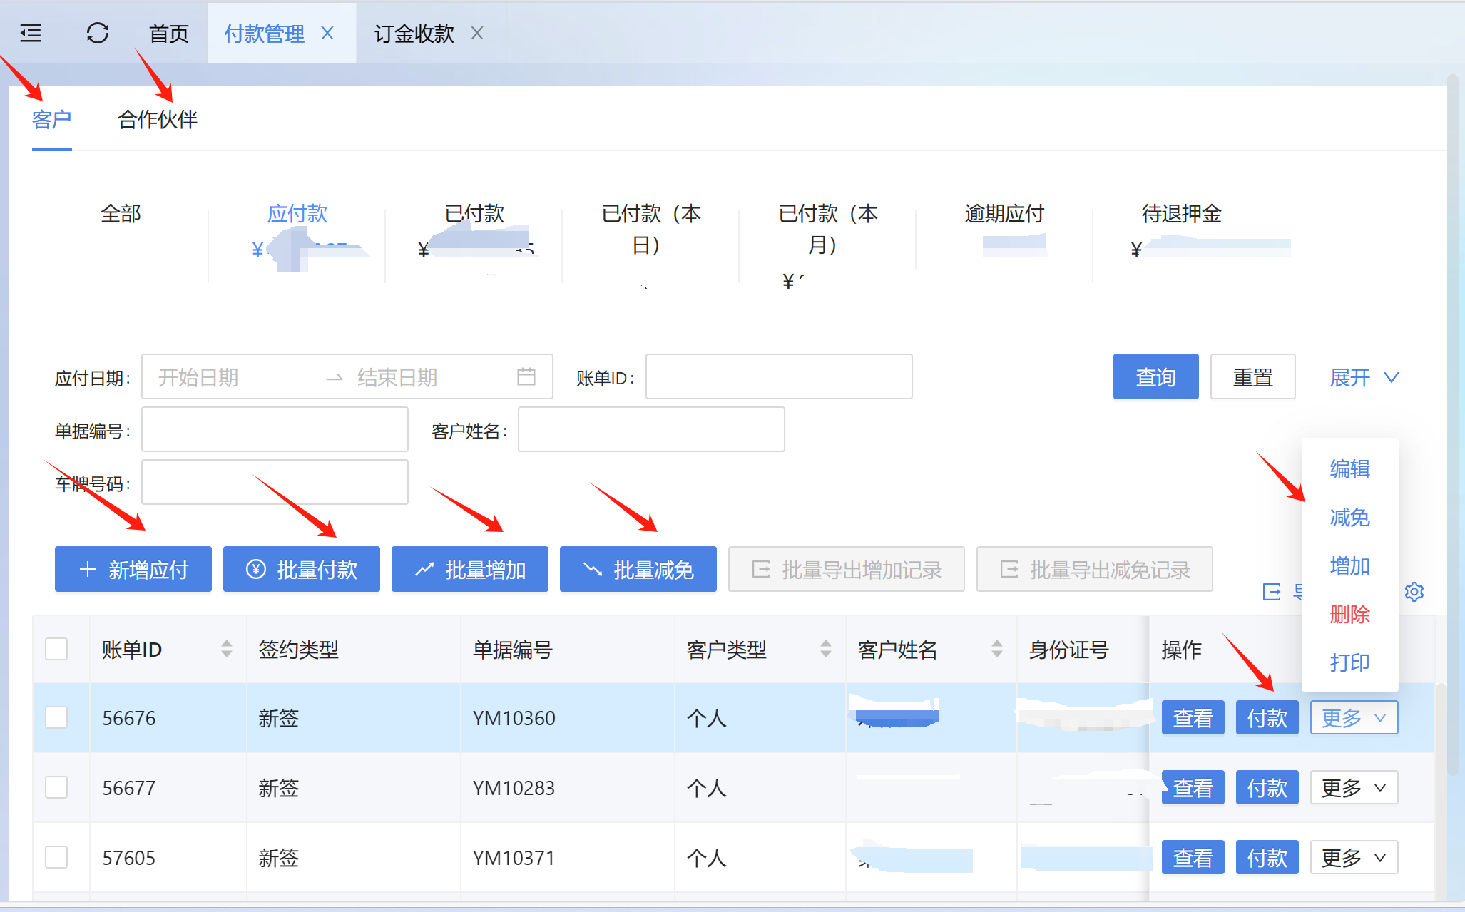
Task: Check the row for bill 56676
Action: (x=56, y=717)
